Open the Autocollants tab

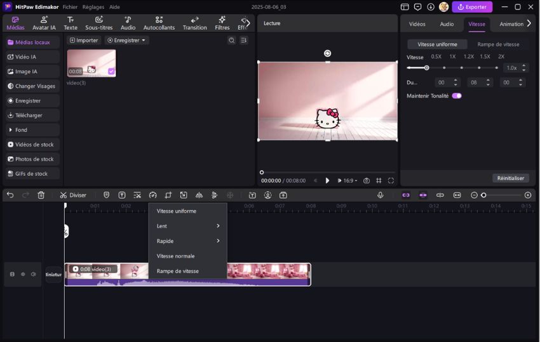(159, 23)
